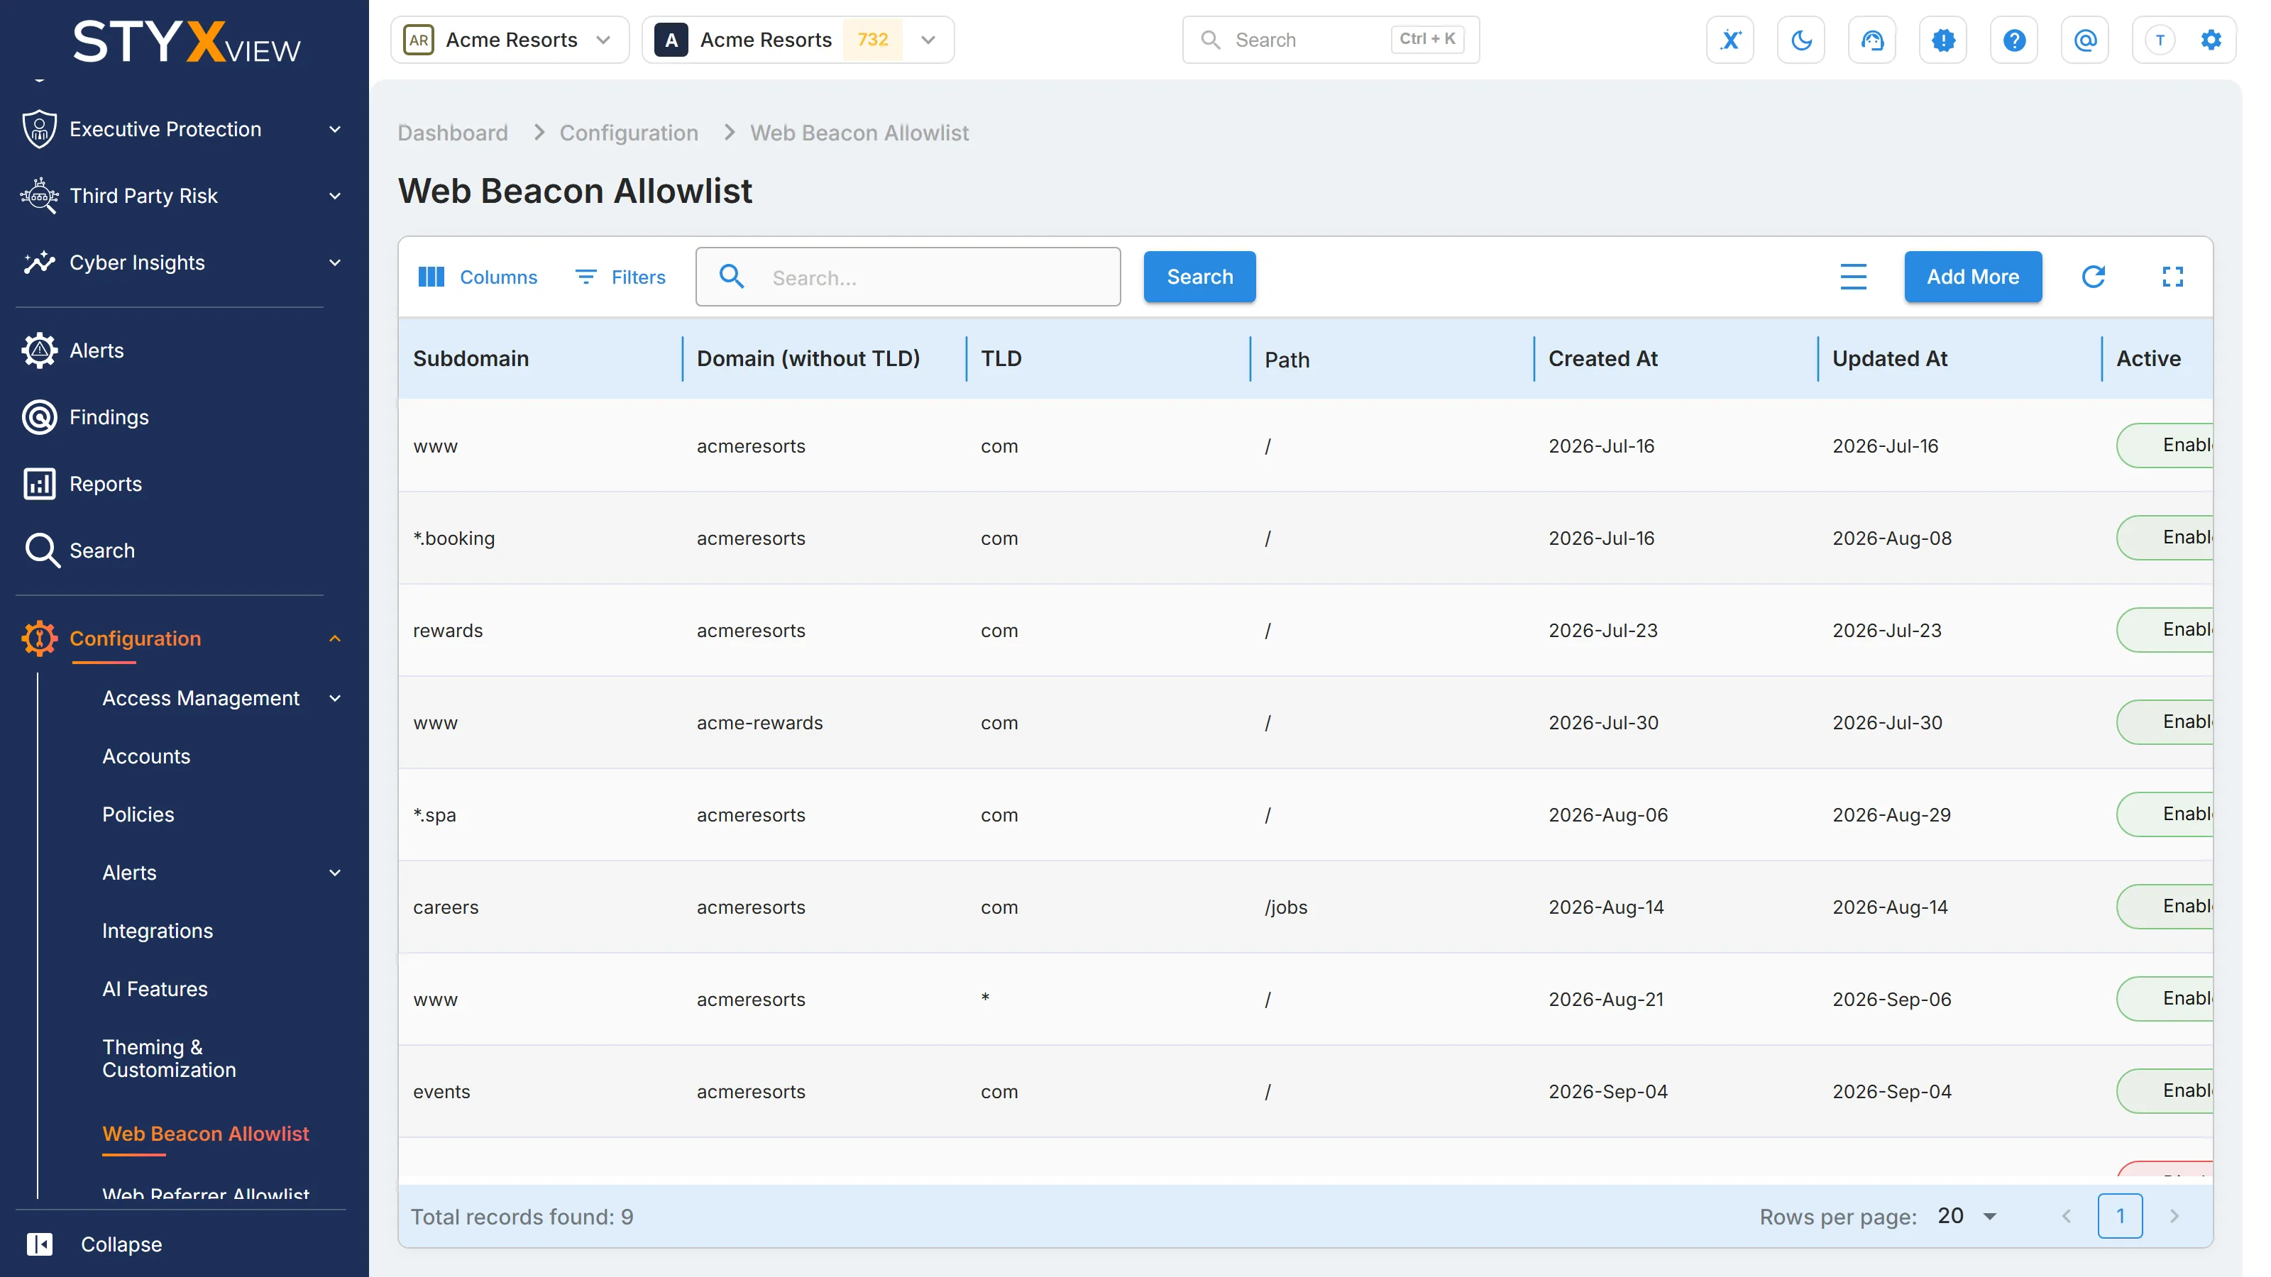Click the table search input field
Screen dimensions: 2271x1277
[x=908, y=277]
